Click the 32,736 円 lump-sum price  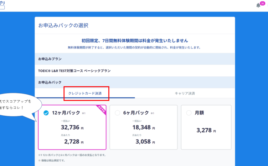(x=72, y=127)
